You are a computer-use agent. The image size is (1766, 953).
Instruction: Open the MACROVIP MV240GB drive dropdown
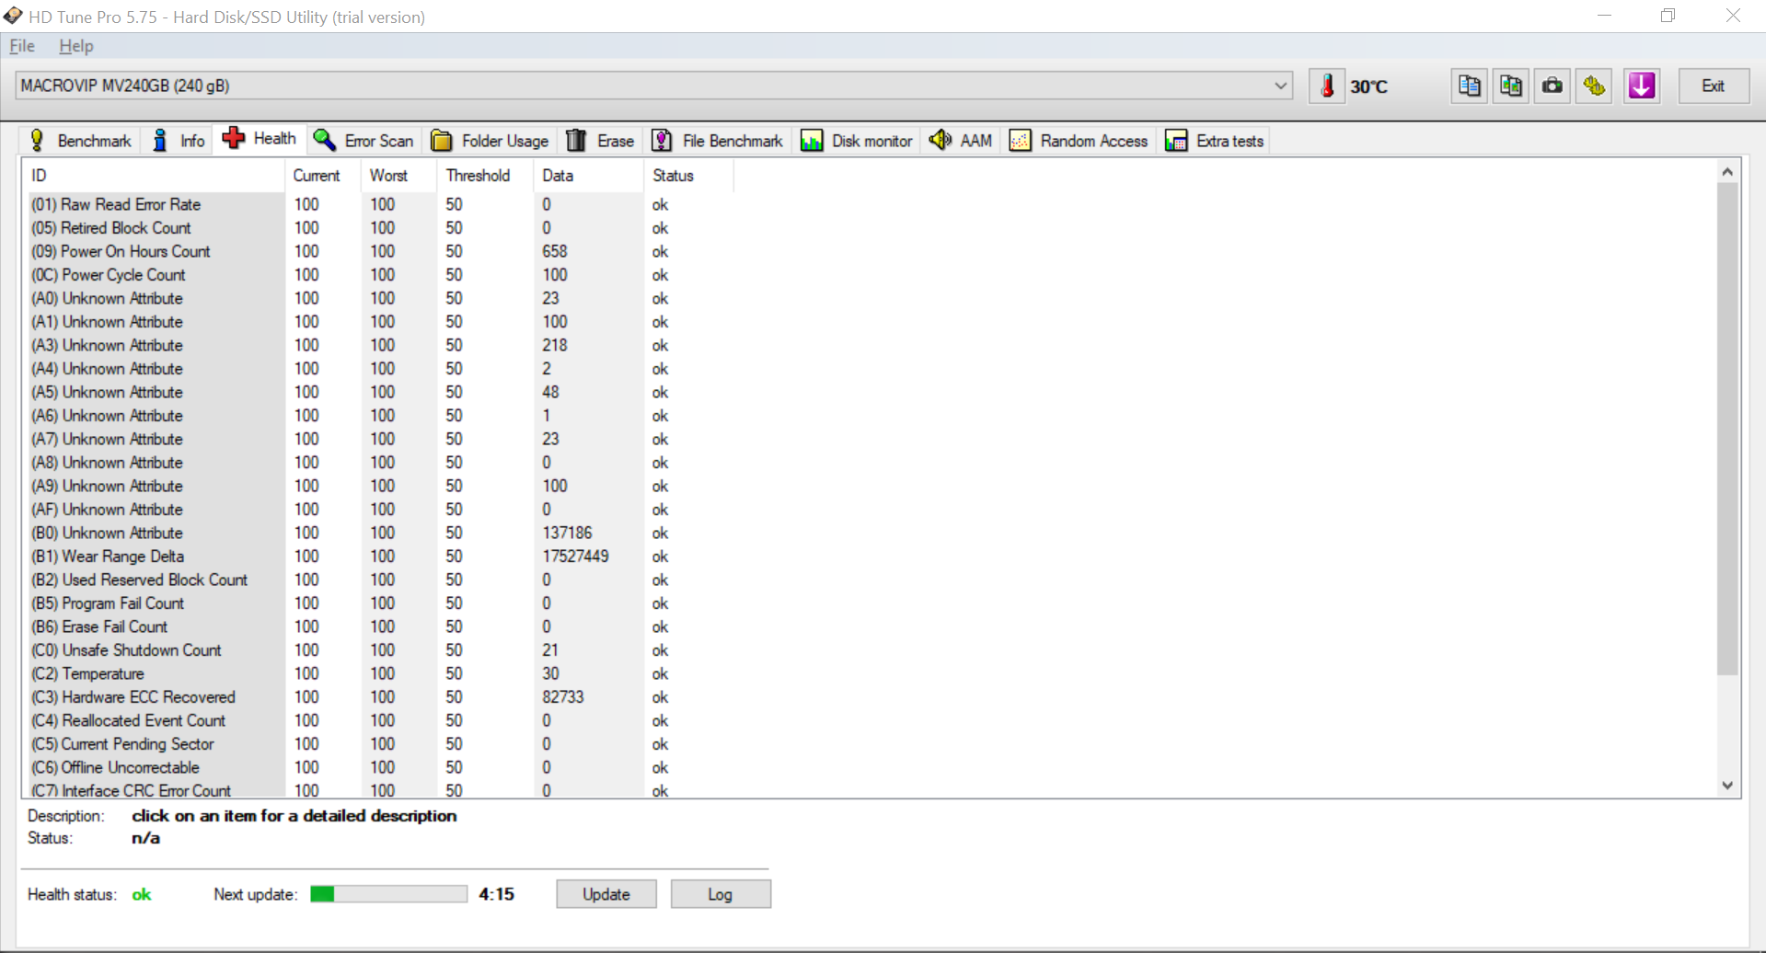pos(654,86)
